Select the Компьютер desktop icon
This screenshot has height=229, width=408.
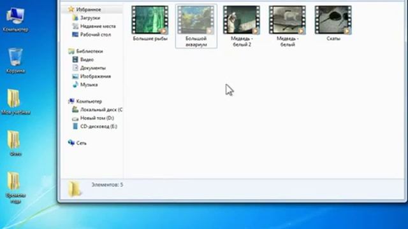pyautogui.click(x=15, y=20)
